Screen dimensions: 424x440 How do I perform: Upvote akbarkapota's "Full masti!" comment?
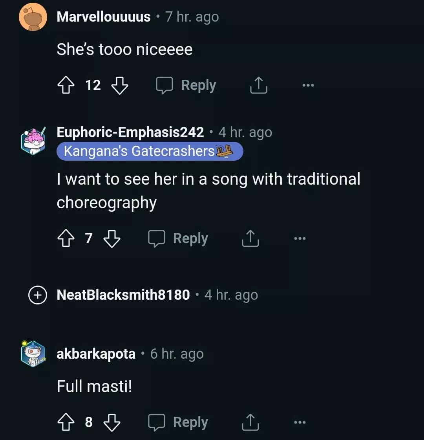(66, 422)
